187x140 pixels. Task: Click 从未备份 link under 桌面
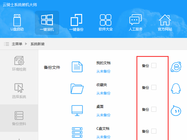point(103,115)
